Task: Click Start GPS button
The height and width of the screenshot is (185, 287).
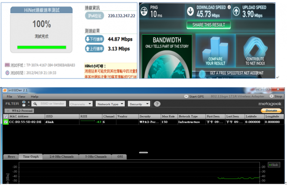Action: (x=194, y=97)
